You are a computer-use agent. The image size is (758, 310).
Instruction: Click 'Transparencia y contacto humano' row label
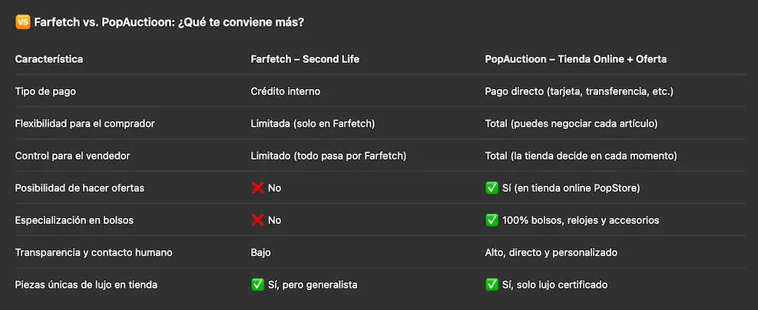[x=94, y=252]
